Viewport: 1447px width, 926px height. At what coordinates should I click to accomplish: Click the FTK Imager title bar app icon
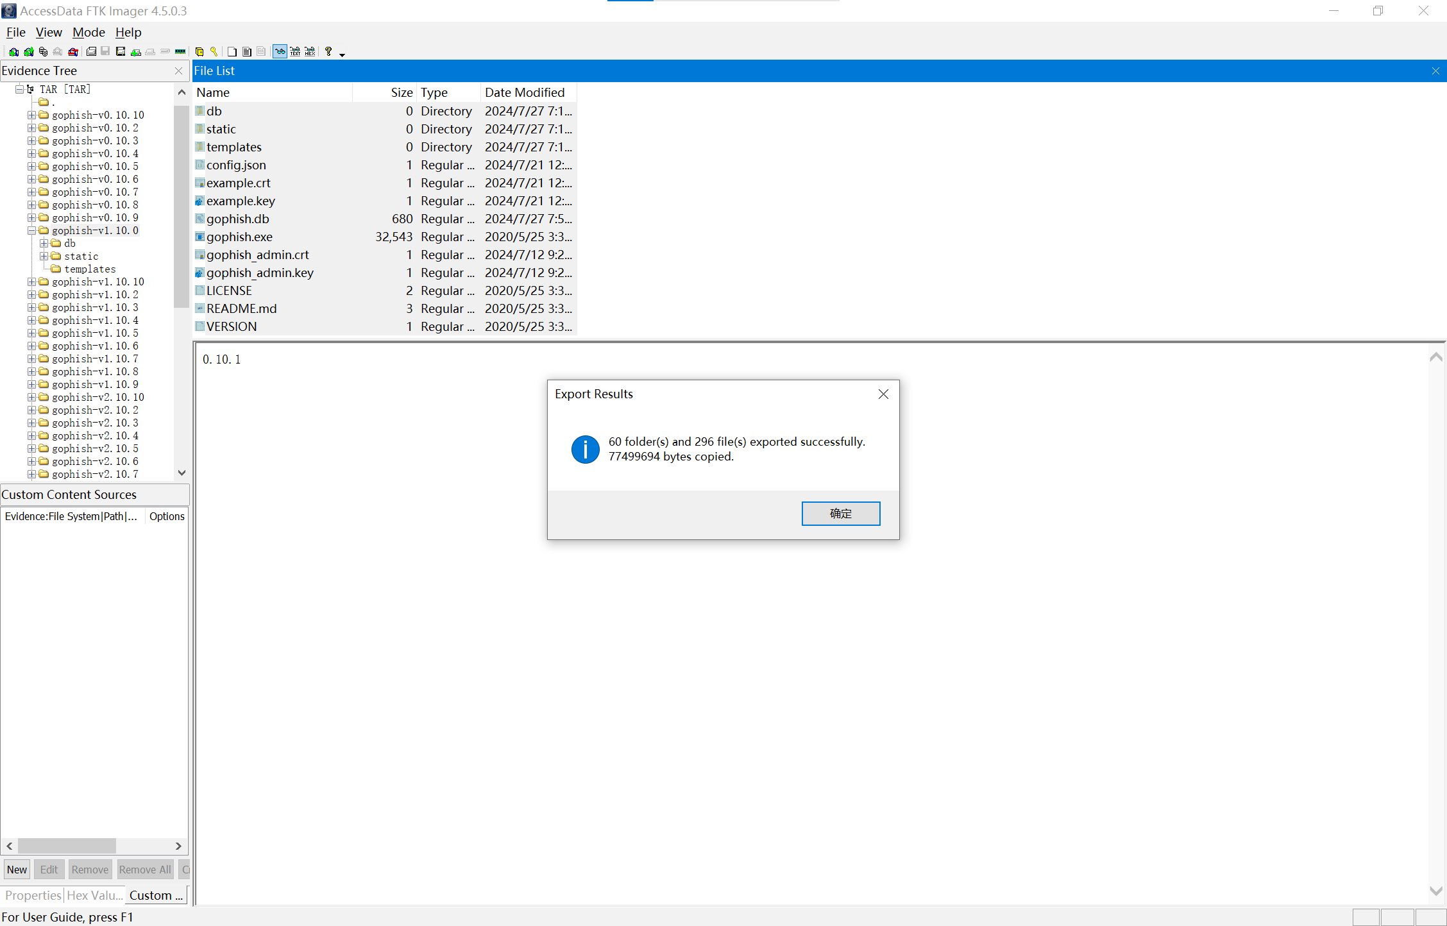click(x=9, y=11)
